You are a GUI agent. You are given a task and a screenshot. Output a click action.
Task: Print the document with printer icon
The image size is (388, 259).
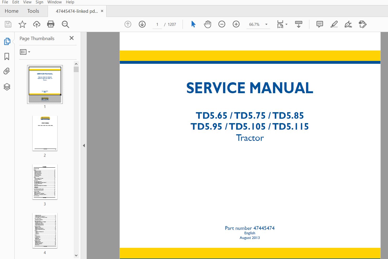(x=51, y=24)
